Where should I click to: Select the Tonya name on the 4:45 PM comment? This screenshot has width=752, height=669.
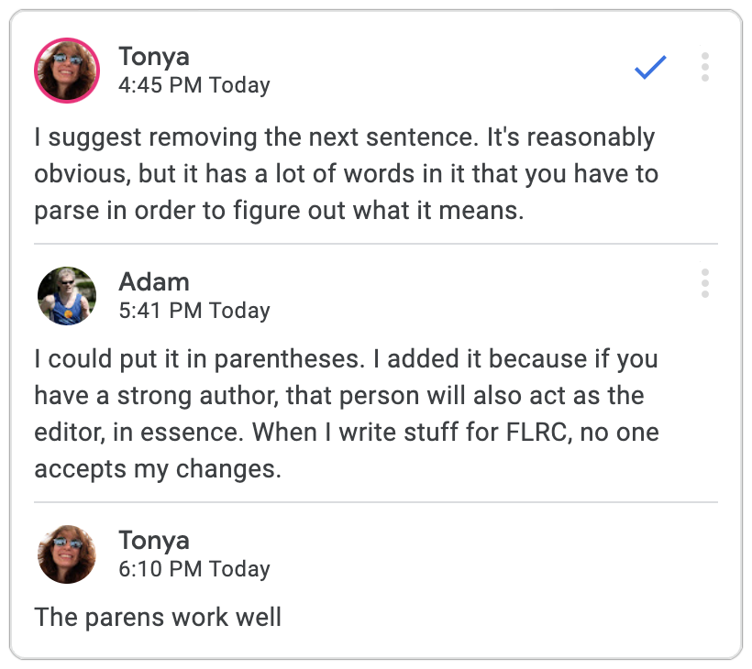coord(154,57)
